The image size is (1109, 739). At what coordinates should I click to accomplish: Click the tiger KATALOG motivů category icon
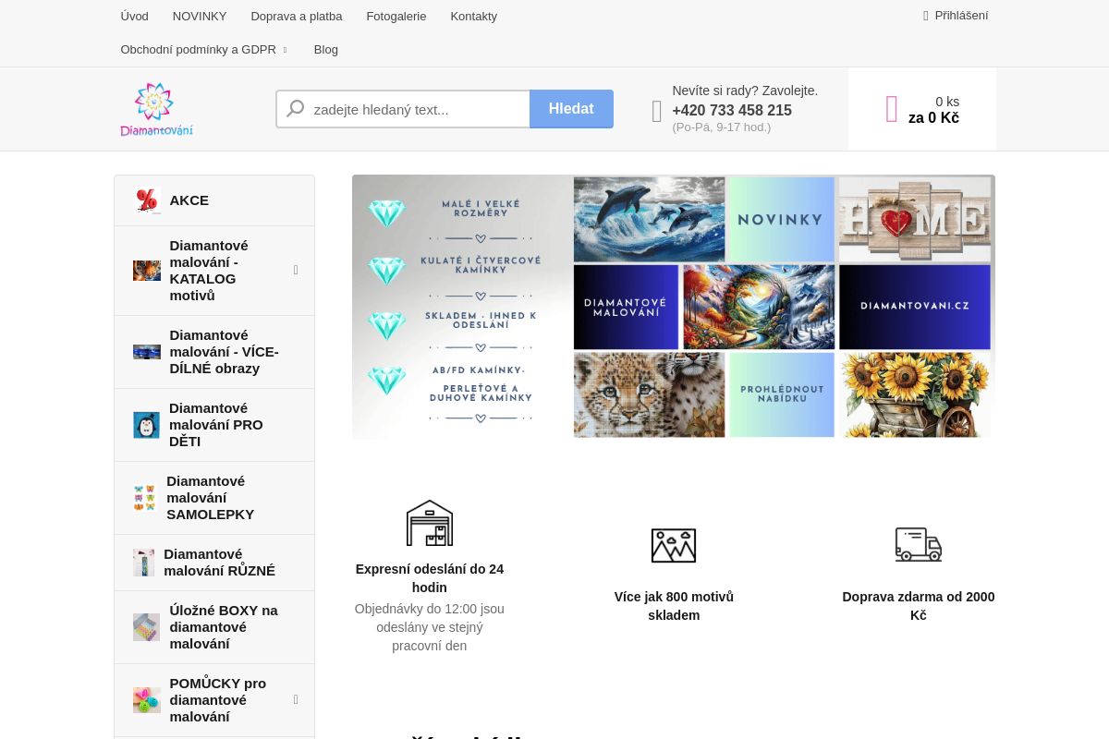click(x=146, y=271)
